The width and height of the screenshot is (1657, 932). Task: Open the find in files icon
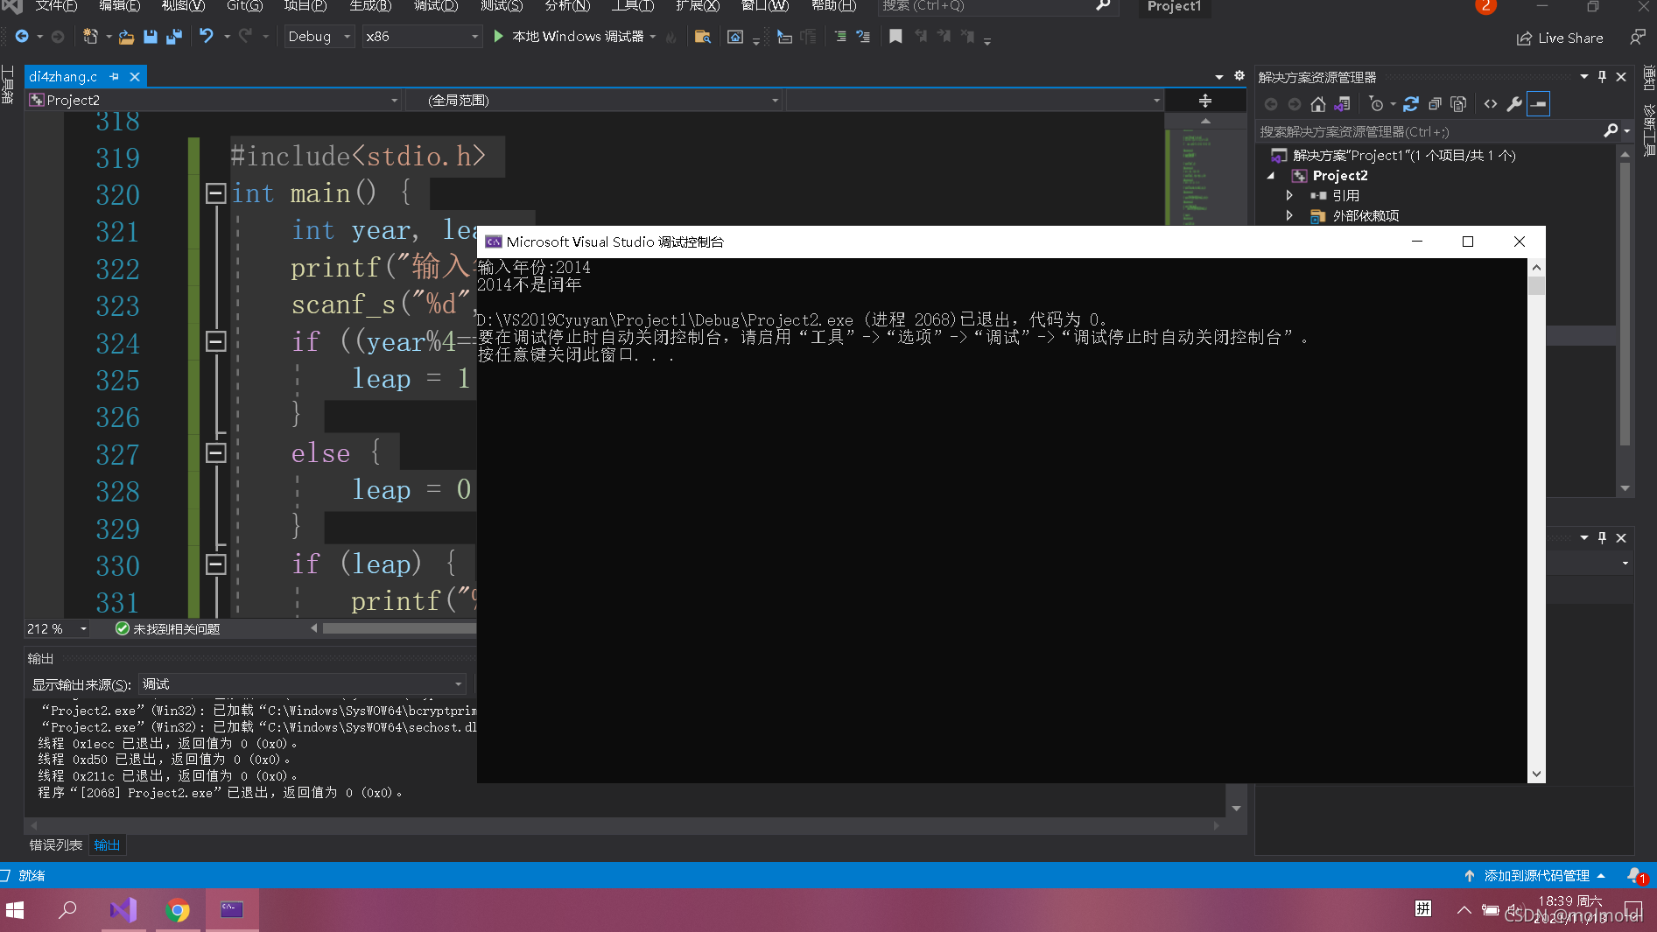pyautogui.click(x=702, y=37)
